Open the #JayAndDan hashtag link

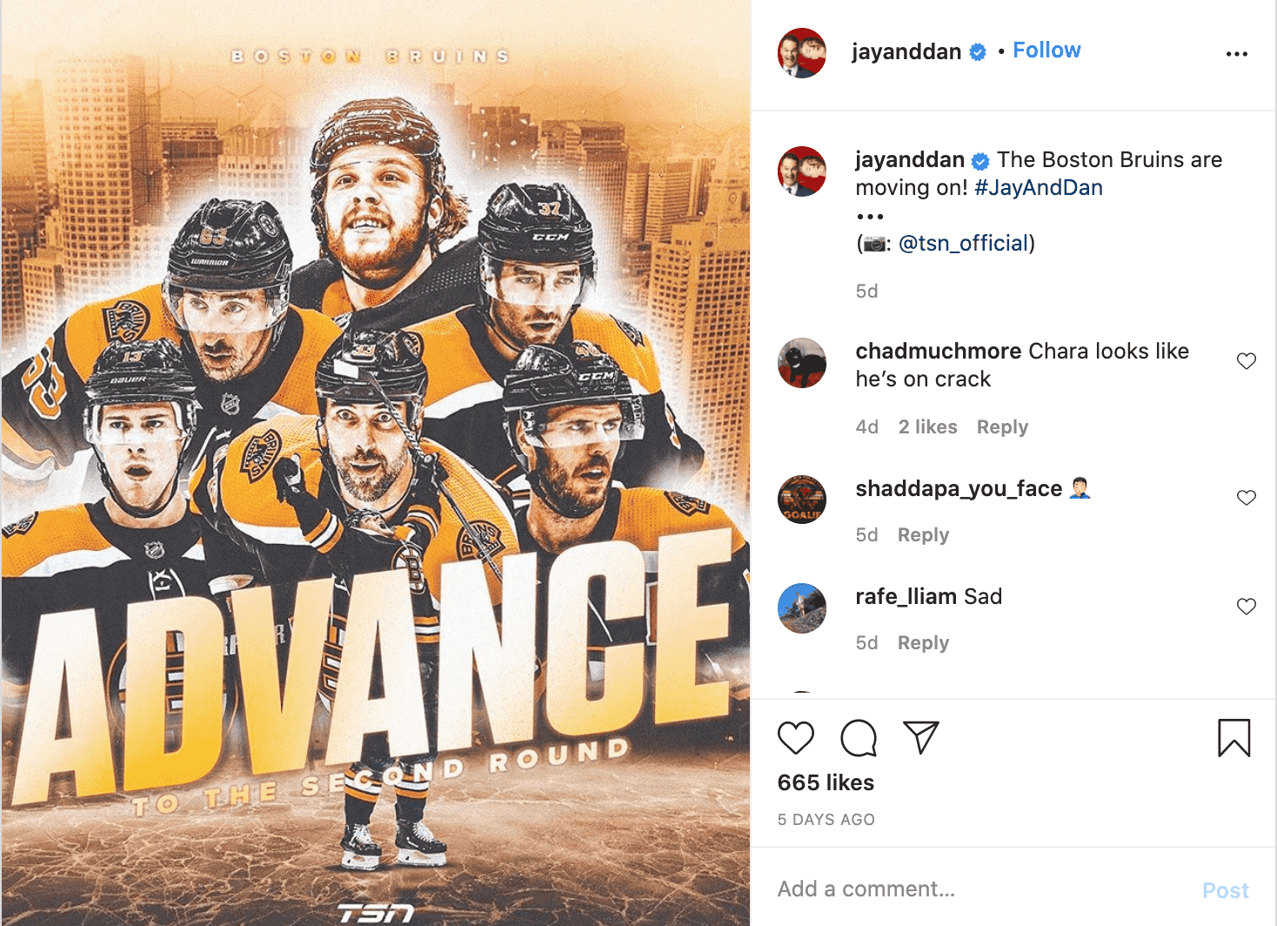click(x=1039, y=188)
